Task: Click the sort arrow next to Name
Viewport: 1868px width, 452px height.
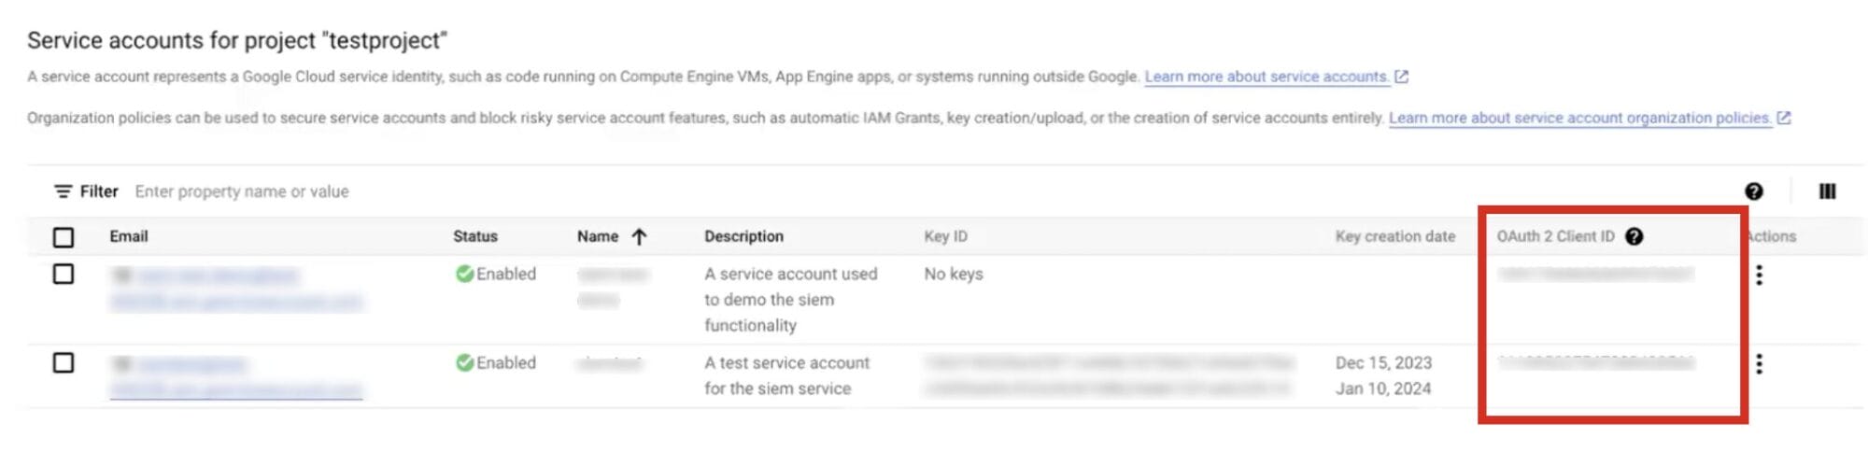Action: (639, 236)
